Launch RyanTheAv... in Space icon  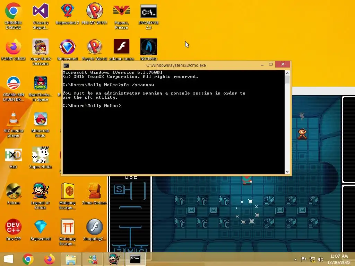click(x=41, y=88)
